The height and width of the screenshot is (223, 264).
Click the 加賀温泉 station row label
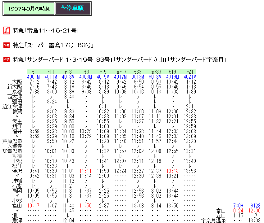coord(12,151)
